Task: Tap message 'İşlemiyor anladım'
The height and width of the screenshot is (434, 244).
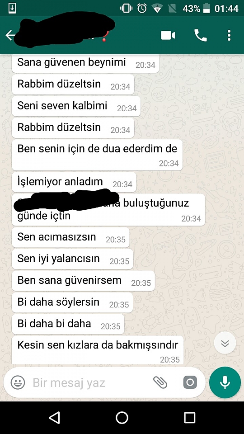Action: tap(74, 182)
